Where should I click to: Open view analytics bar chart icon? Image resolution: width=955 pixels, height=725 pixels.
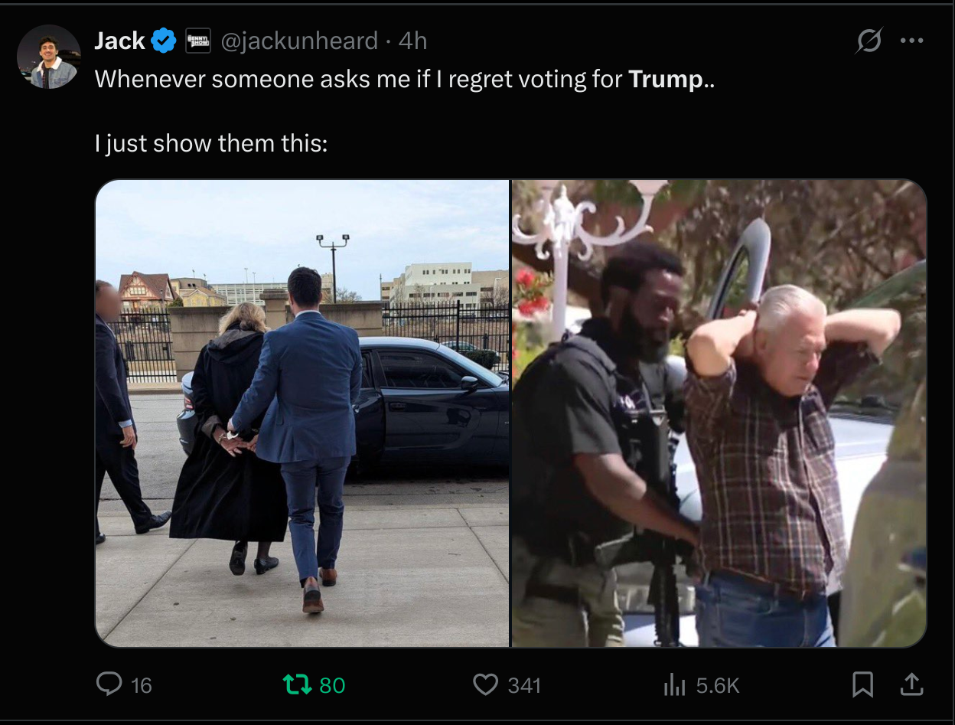[673, 684]
